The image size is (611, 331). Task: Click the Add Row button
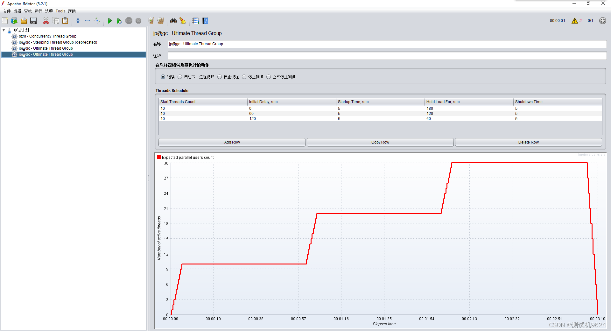(232, 142)
